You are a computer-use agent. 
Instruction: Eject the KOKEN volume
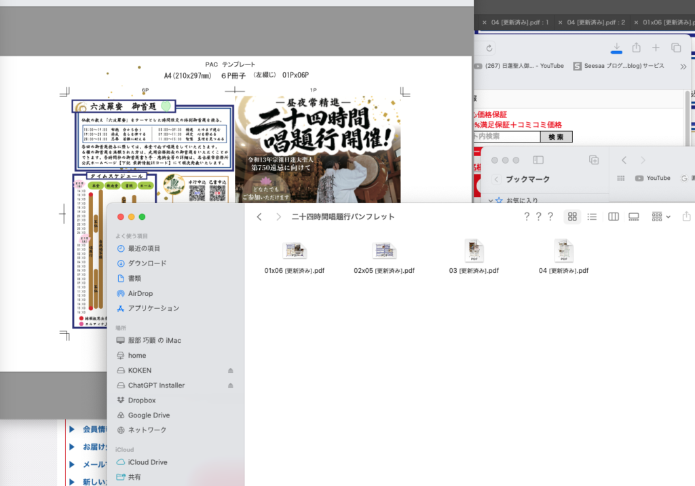231,370
